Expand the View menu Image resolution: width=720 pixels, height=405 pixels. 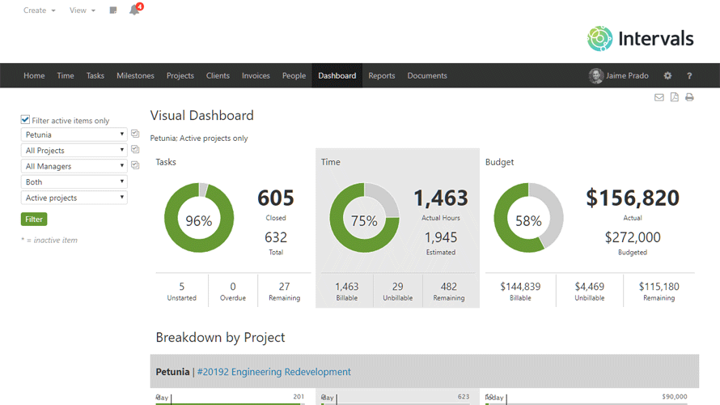(x=83, y=10)
